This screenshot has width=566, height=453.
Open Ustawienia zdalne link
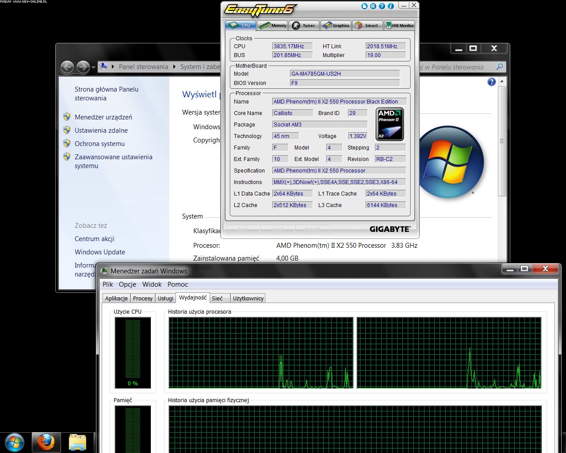pyautogui.click(x=101, y=131)
